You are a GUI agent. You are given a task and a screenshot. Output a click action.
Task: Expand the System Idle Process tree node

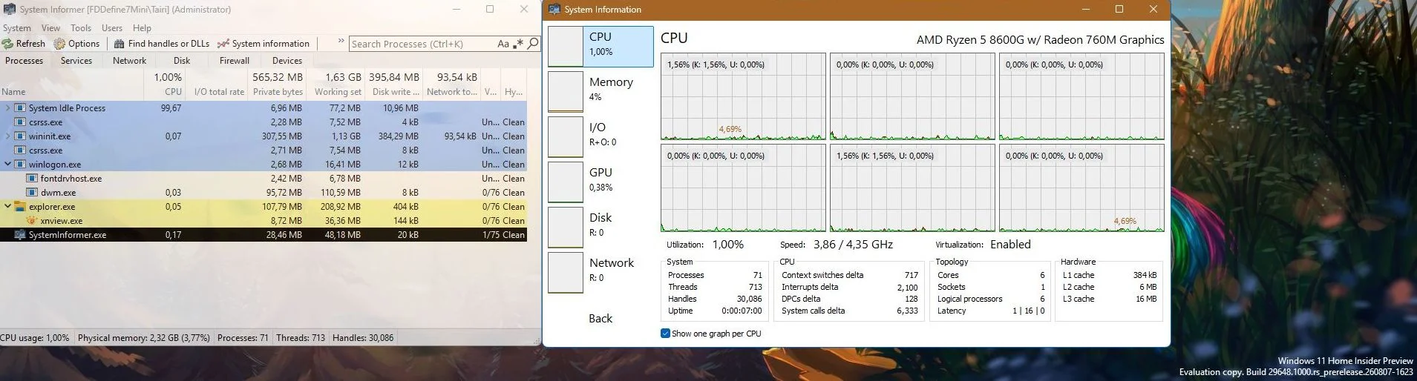8,108
